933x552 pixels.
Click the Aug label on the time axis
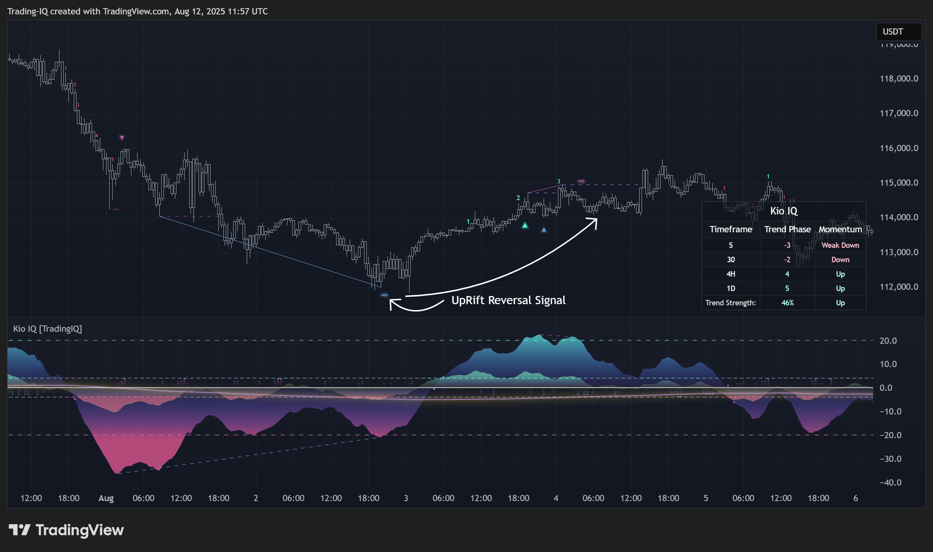pos(106,498)
